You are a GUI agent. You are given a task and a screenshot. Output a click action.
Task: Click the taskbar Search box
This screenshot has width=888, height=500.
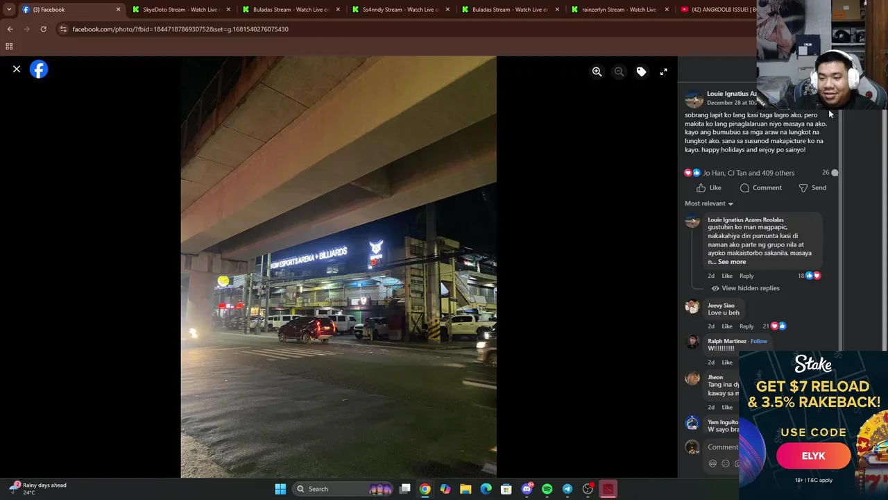[343, 489]
